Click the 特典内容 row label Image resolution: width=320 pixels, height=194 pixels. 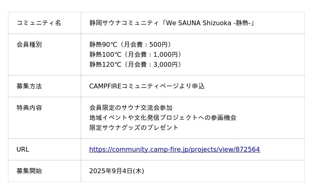(x=29, y=108)
